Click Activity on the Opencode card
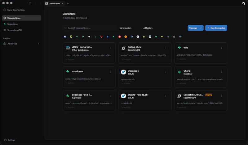 (x=126, y=83)
